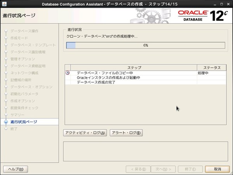The height and width of the screenshot is (175, 233).
Task: Select row Oracleインスタンスの作成および起動中
Action: (x=146, y=78)
